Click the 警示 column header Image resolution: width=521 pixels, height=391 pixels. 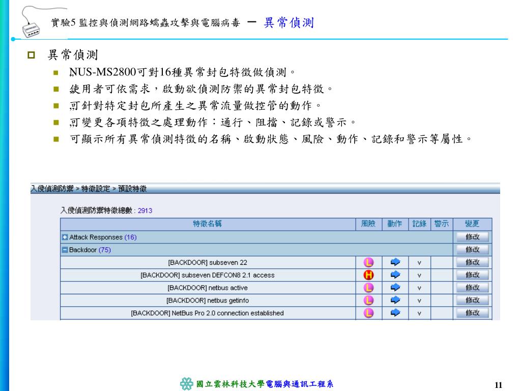click(441, 224)
